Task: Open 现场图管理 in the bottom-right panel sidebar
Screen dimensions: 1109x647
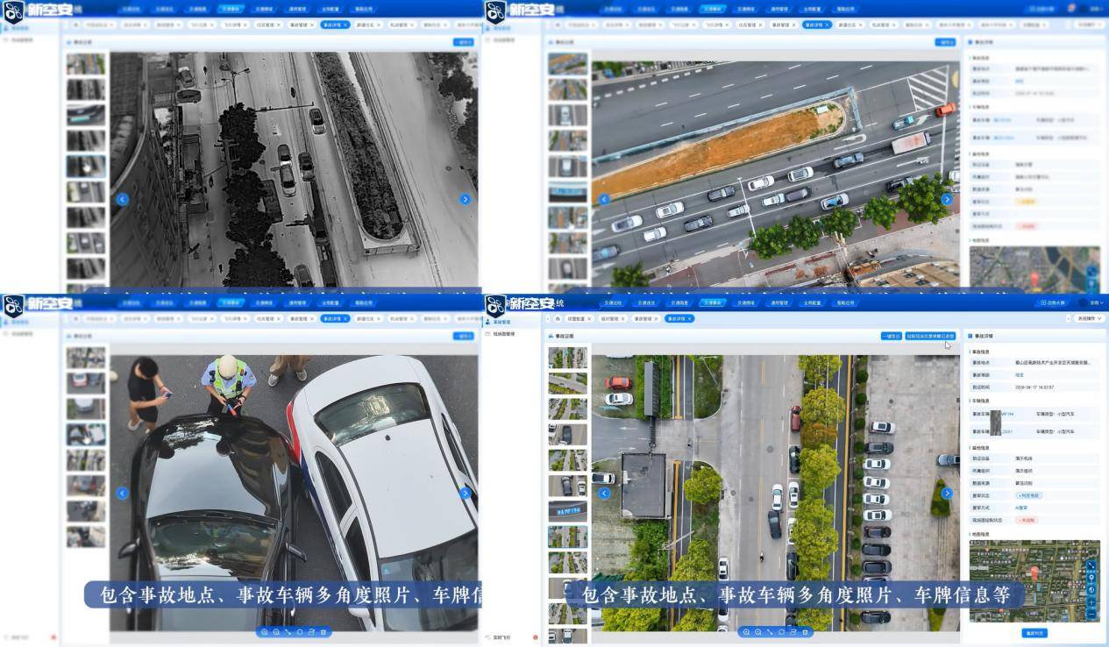Action: click(x=504, y=334)
